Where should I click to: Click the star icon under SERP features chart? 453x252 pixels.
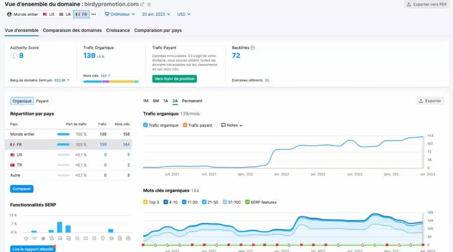[43, 238]
